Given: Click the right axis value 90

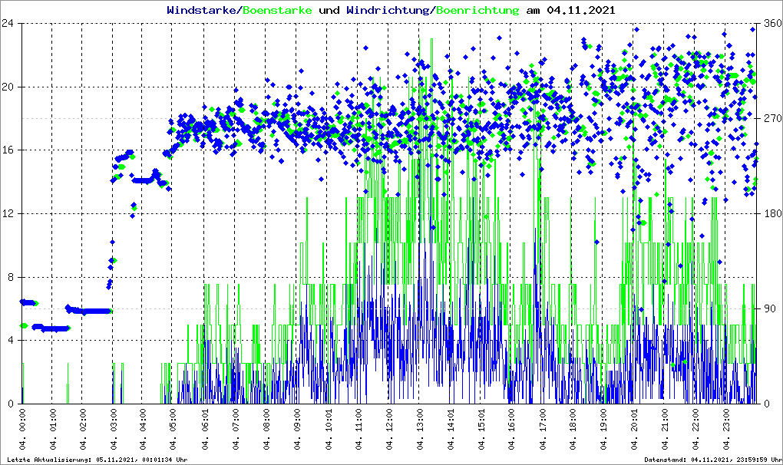Looking at the screenshot, I should pos(767,309).
